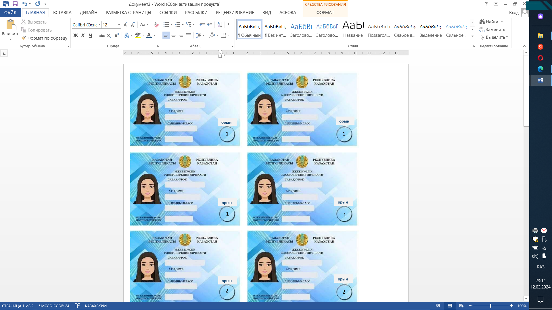Screen dimensions: 552x310
Task: Open the font size dropdown
Action: [x=119, y=25]
